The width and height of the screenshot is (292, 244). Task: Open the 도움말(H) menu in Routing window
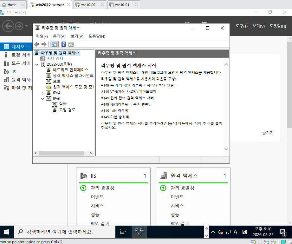click(97, 36)
